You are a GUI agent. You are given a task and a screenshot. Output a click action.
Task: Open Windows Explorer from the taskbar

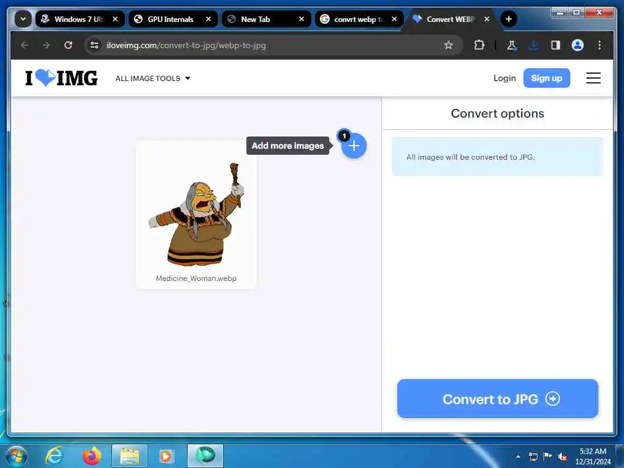tap(130, 456)
